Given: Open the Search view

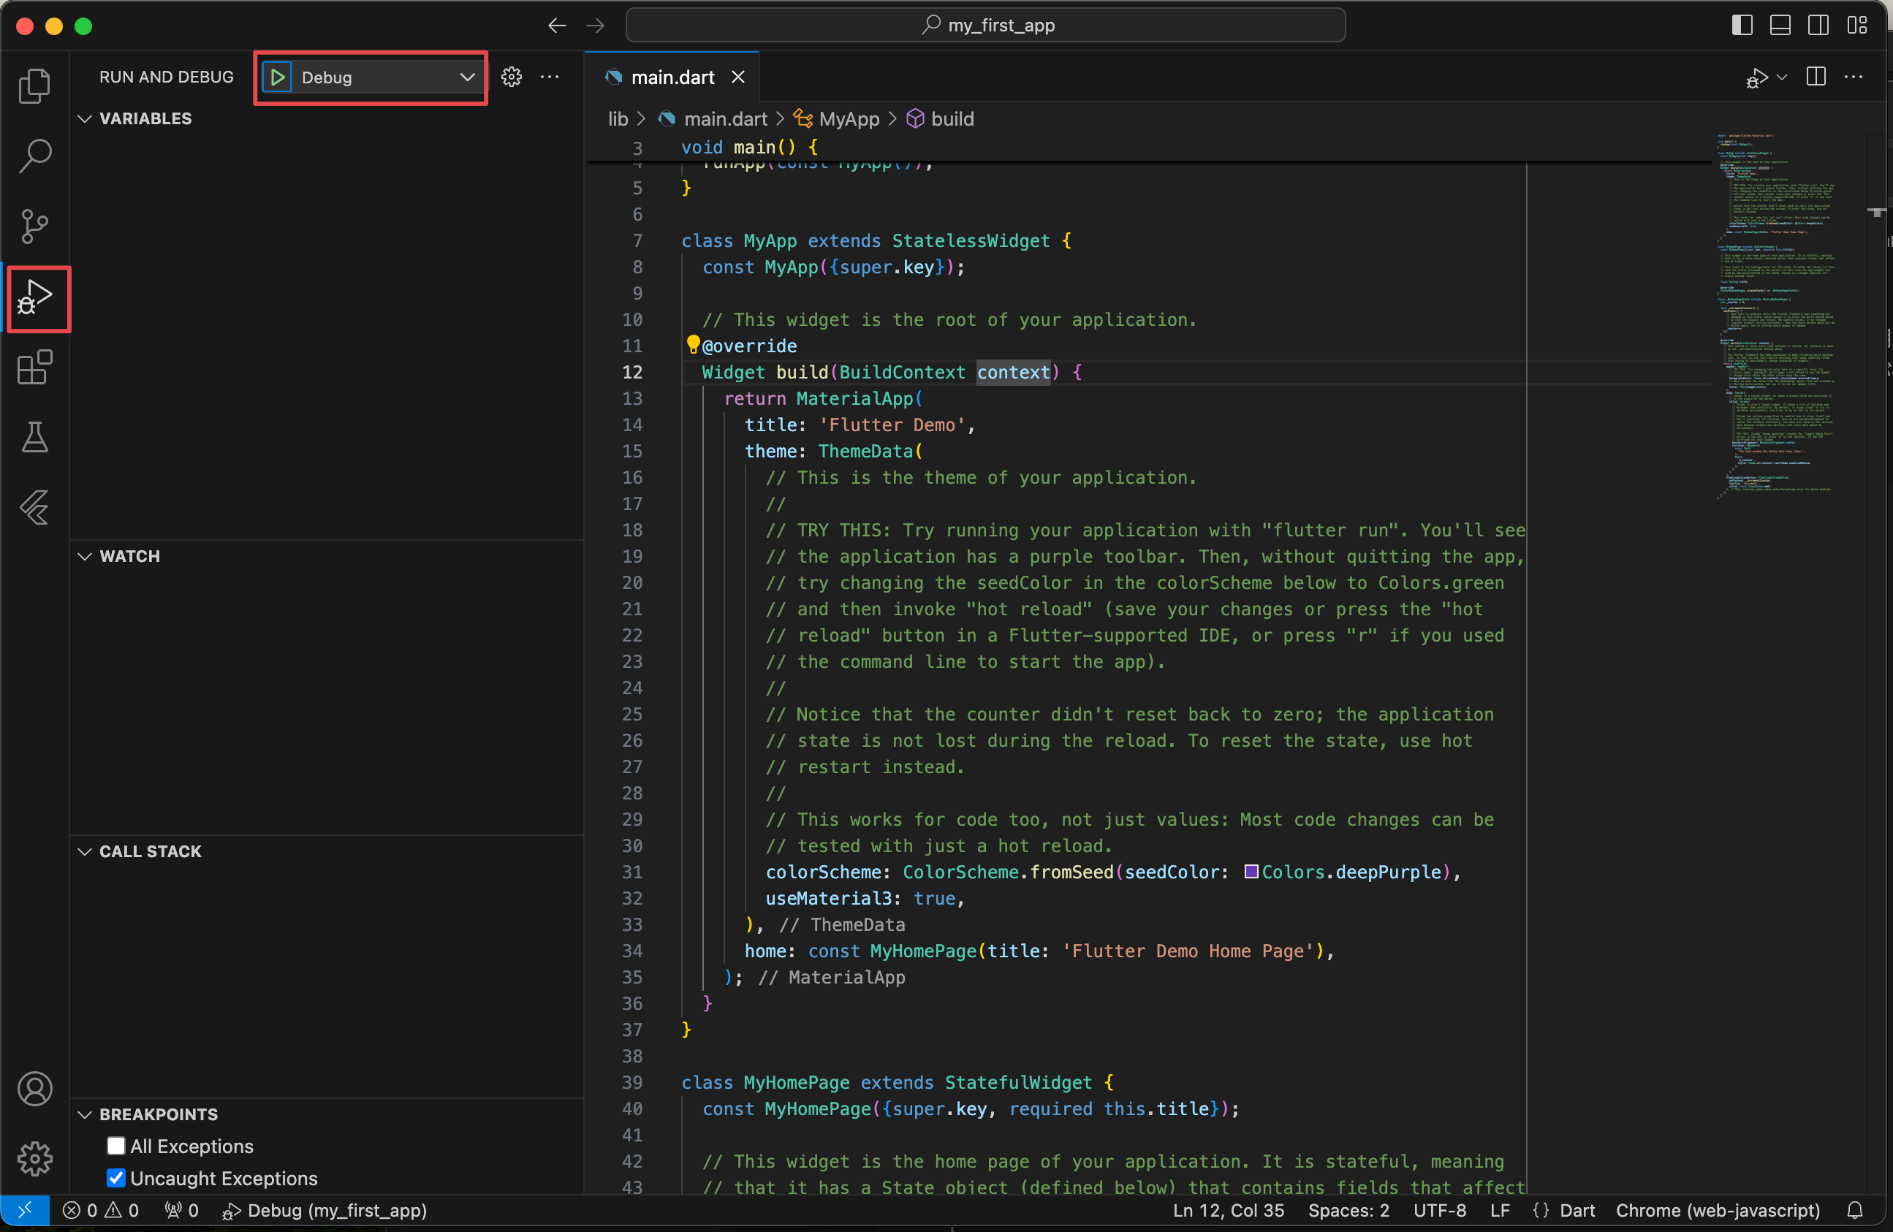Looking at the screenshot, I should pyautogui.click(x=34, y=155).
